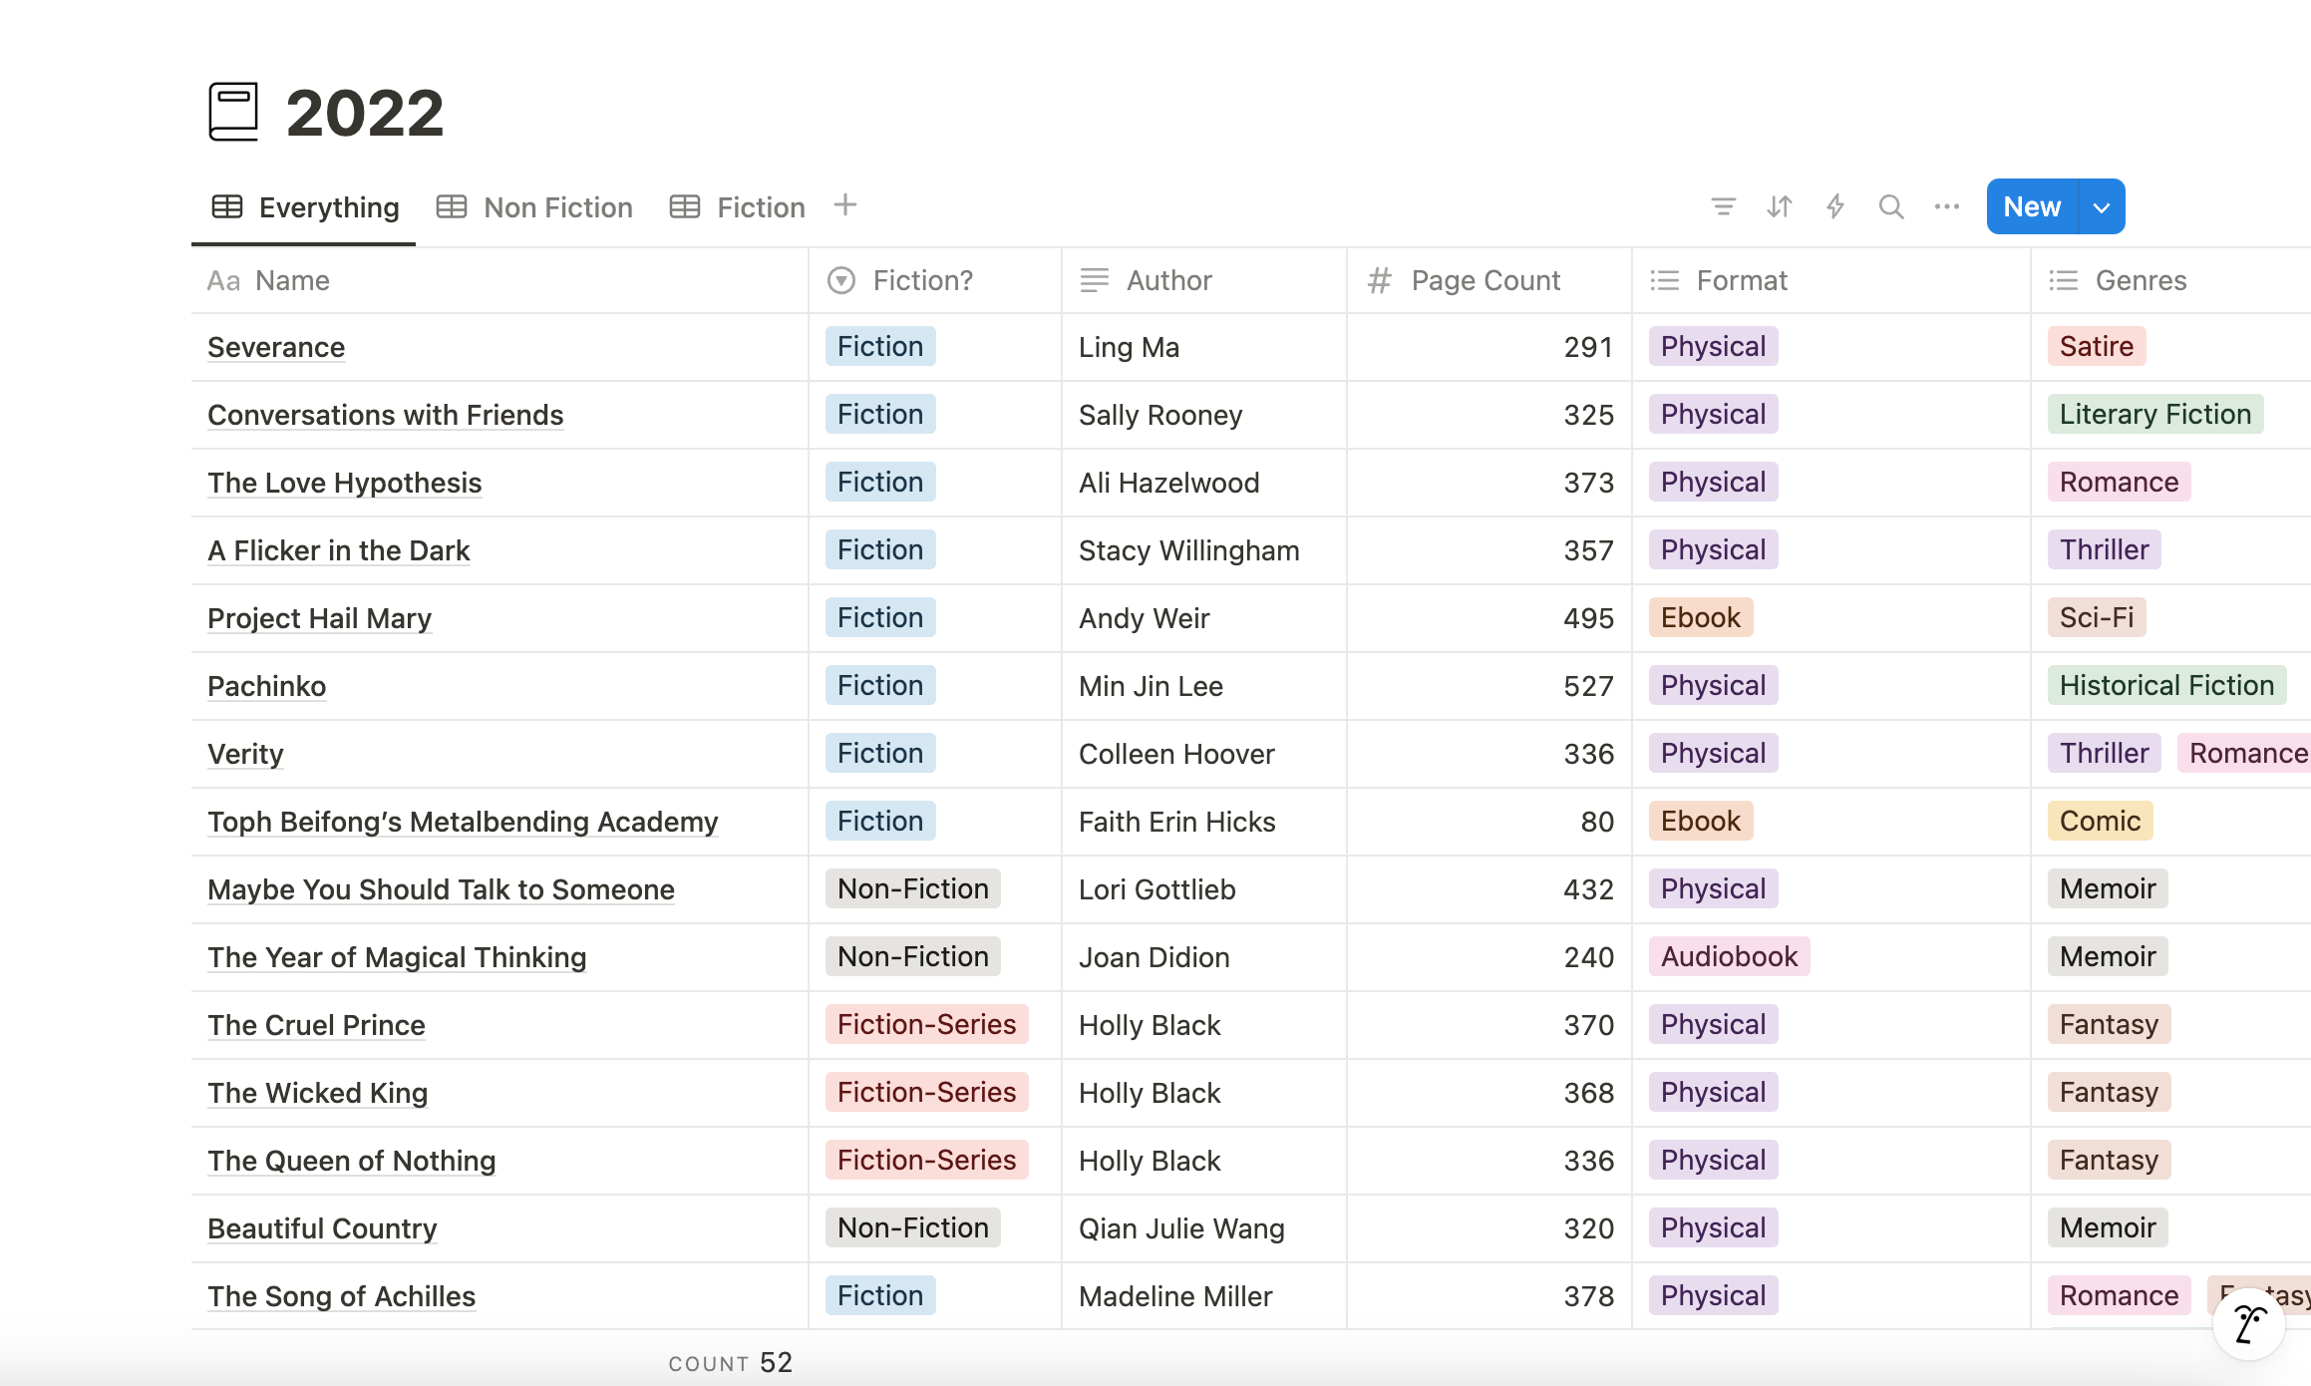2311x1386 pixels.
Task: Open Conversations with Friends page
Action: [x=386, y=415]
